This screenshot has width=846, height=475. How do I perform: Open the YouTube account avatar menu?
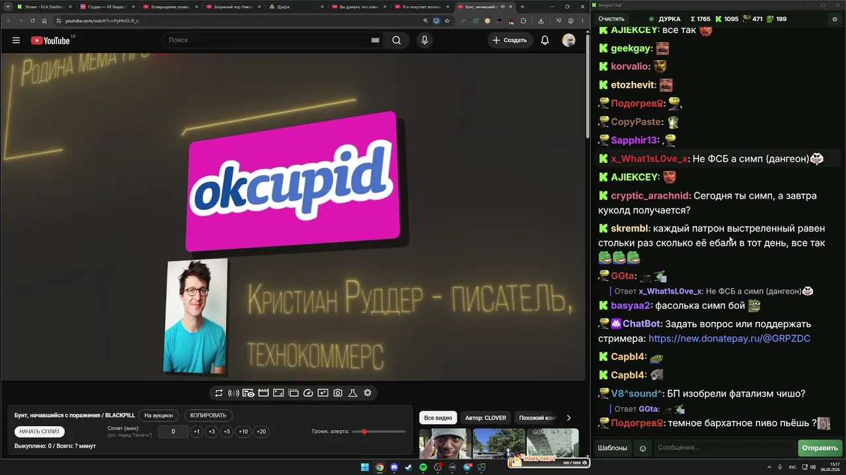coord(568,40)
